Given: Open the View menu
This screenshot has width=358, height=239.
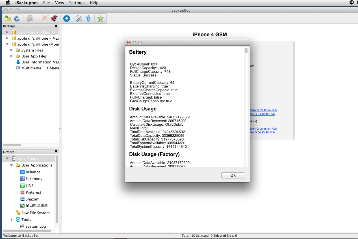Looking at the screenshot, I should click(60, 3).
